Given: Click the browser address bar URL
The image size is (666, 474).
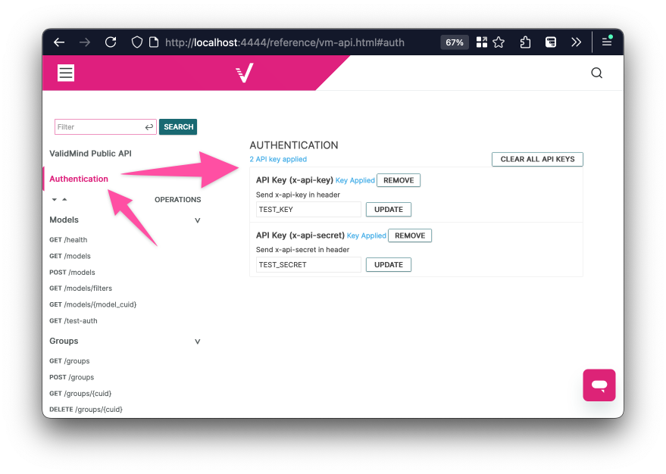Looking at the screenshot, I should [x=285, y=42].
